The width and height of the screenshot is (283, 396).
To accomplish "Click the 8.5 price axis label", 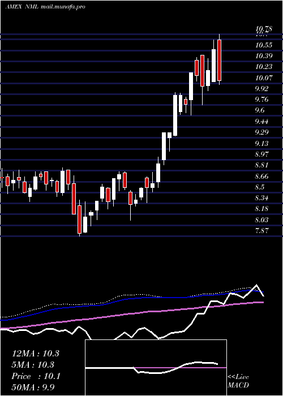I will pos(260,187).
